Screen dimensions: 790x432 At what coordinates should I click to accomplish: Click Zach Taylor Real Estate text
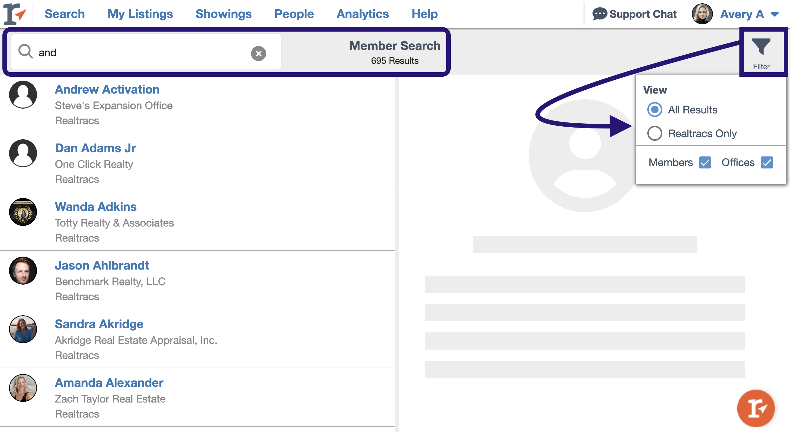pos(110,399)
